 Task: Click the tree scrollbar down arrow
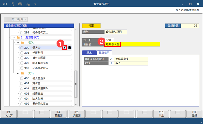(76, 105)
